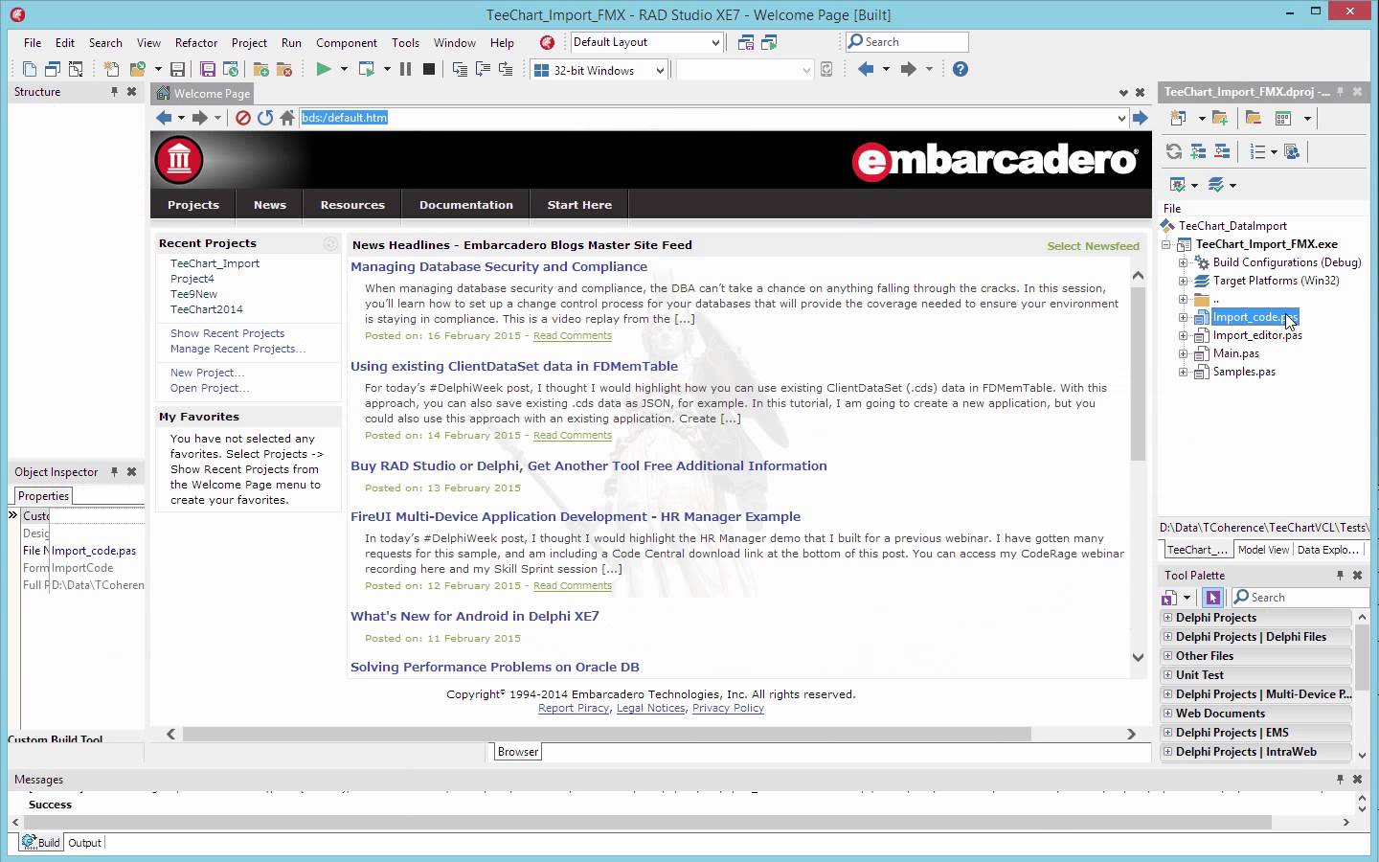Expand the Unit Test palette category

click(x=1167, y=675)
